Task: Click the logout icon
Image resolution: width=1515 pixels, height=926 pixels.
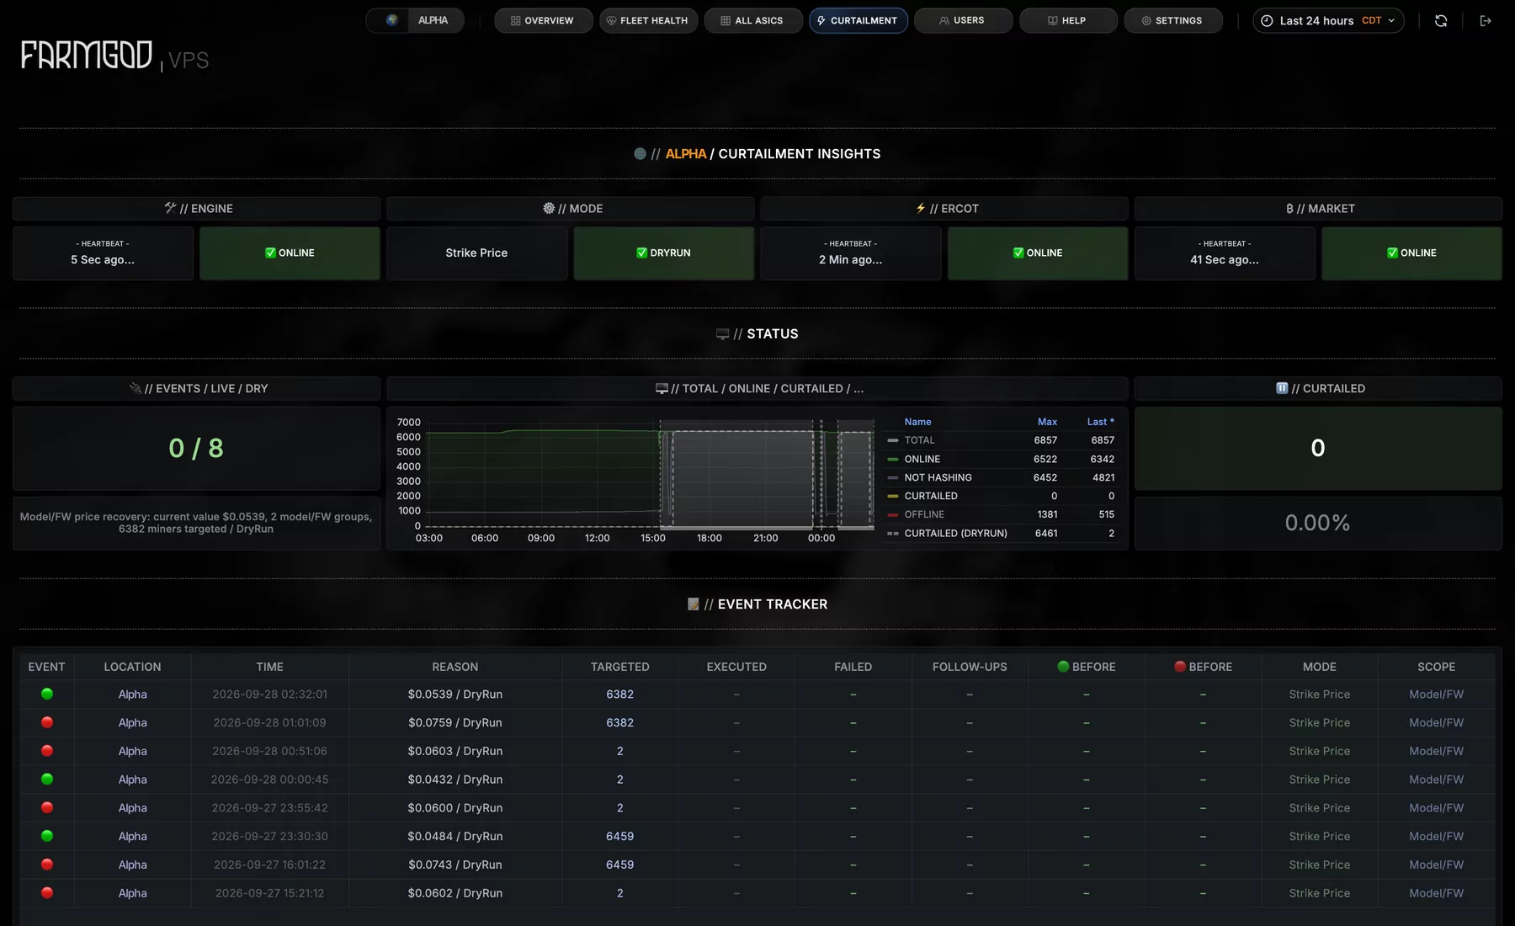Action: click(1486, 20)
